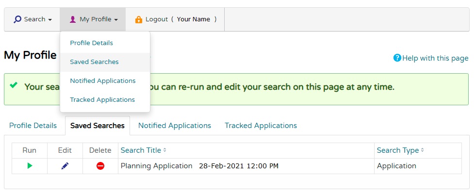Click the purple My Profile person icon
The height and width of the screenshot is (194, 476).
[x=73, y=19]
